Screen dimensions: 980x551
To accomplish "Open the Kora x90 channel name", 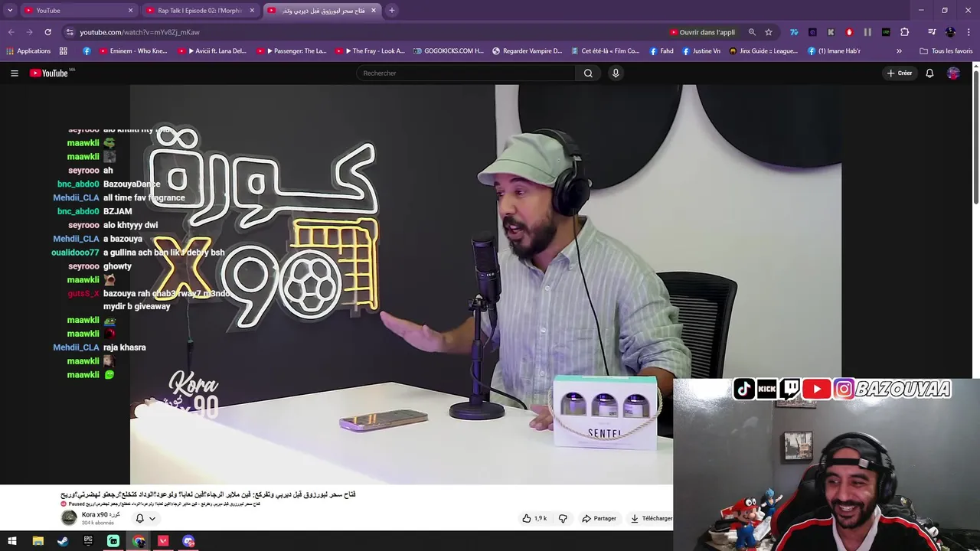I will click(100, 515).
